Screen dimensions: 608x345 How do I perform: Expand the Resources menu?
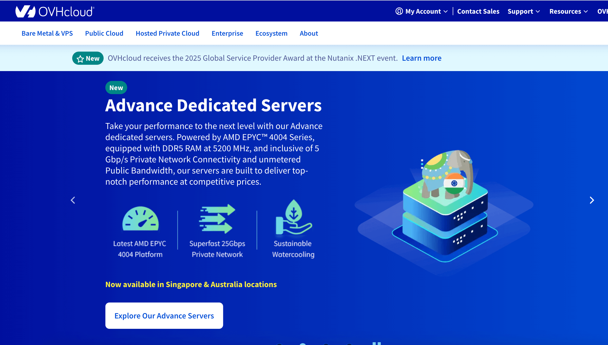coord(568,11)
